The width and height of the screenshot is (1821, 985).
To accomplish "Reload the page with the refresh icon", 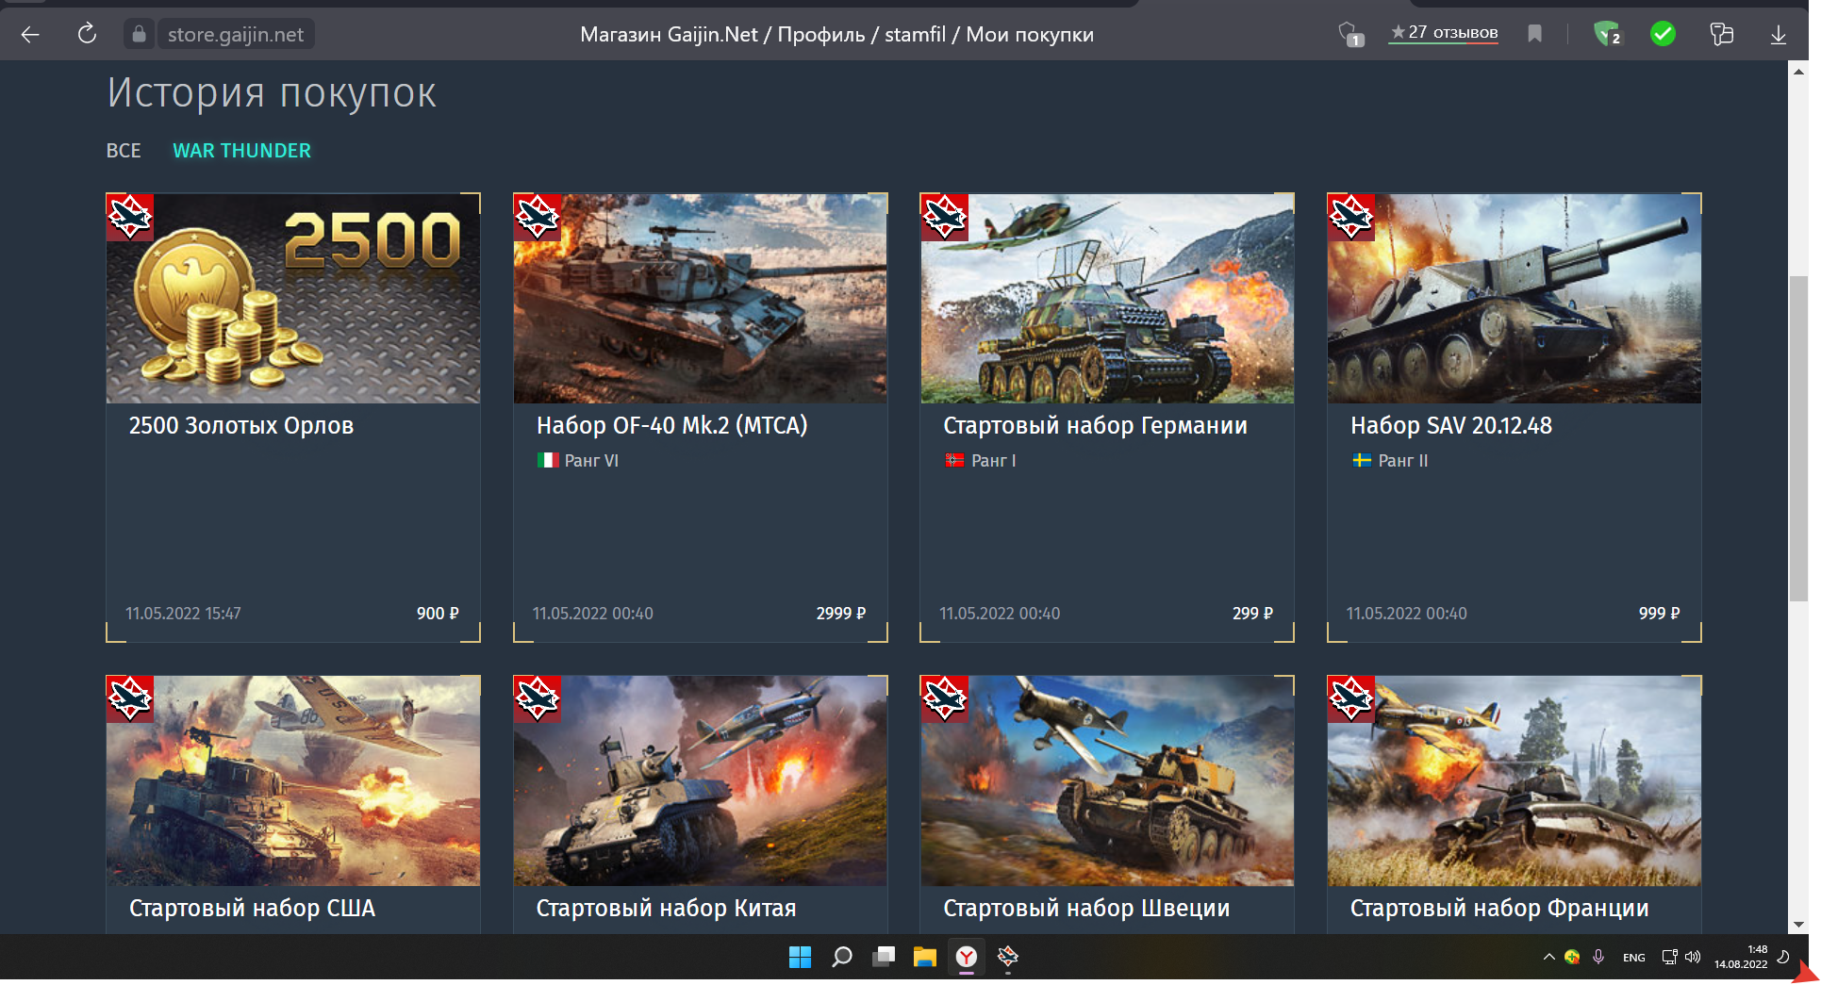I will point(87,34).
